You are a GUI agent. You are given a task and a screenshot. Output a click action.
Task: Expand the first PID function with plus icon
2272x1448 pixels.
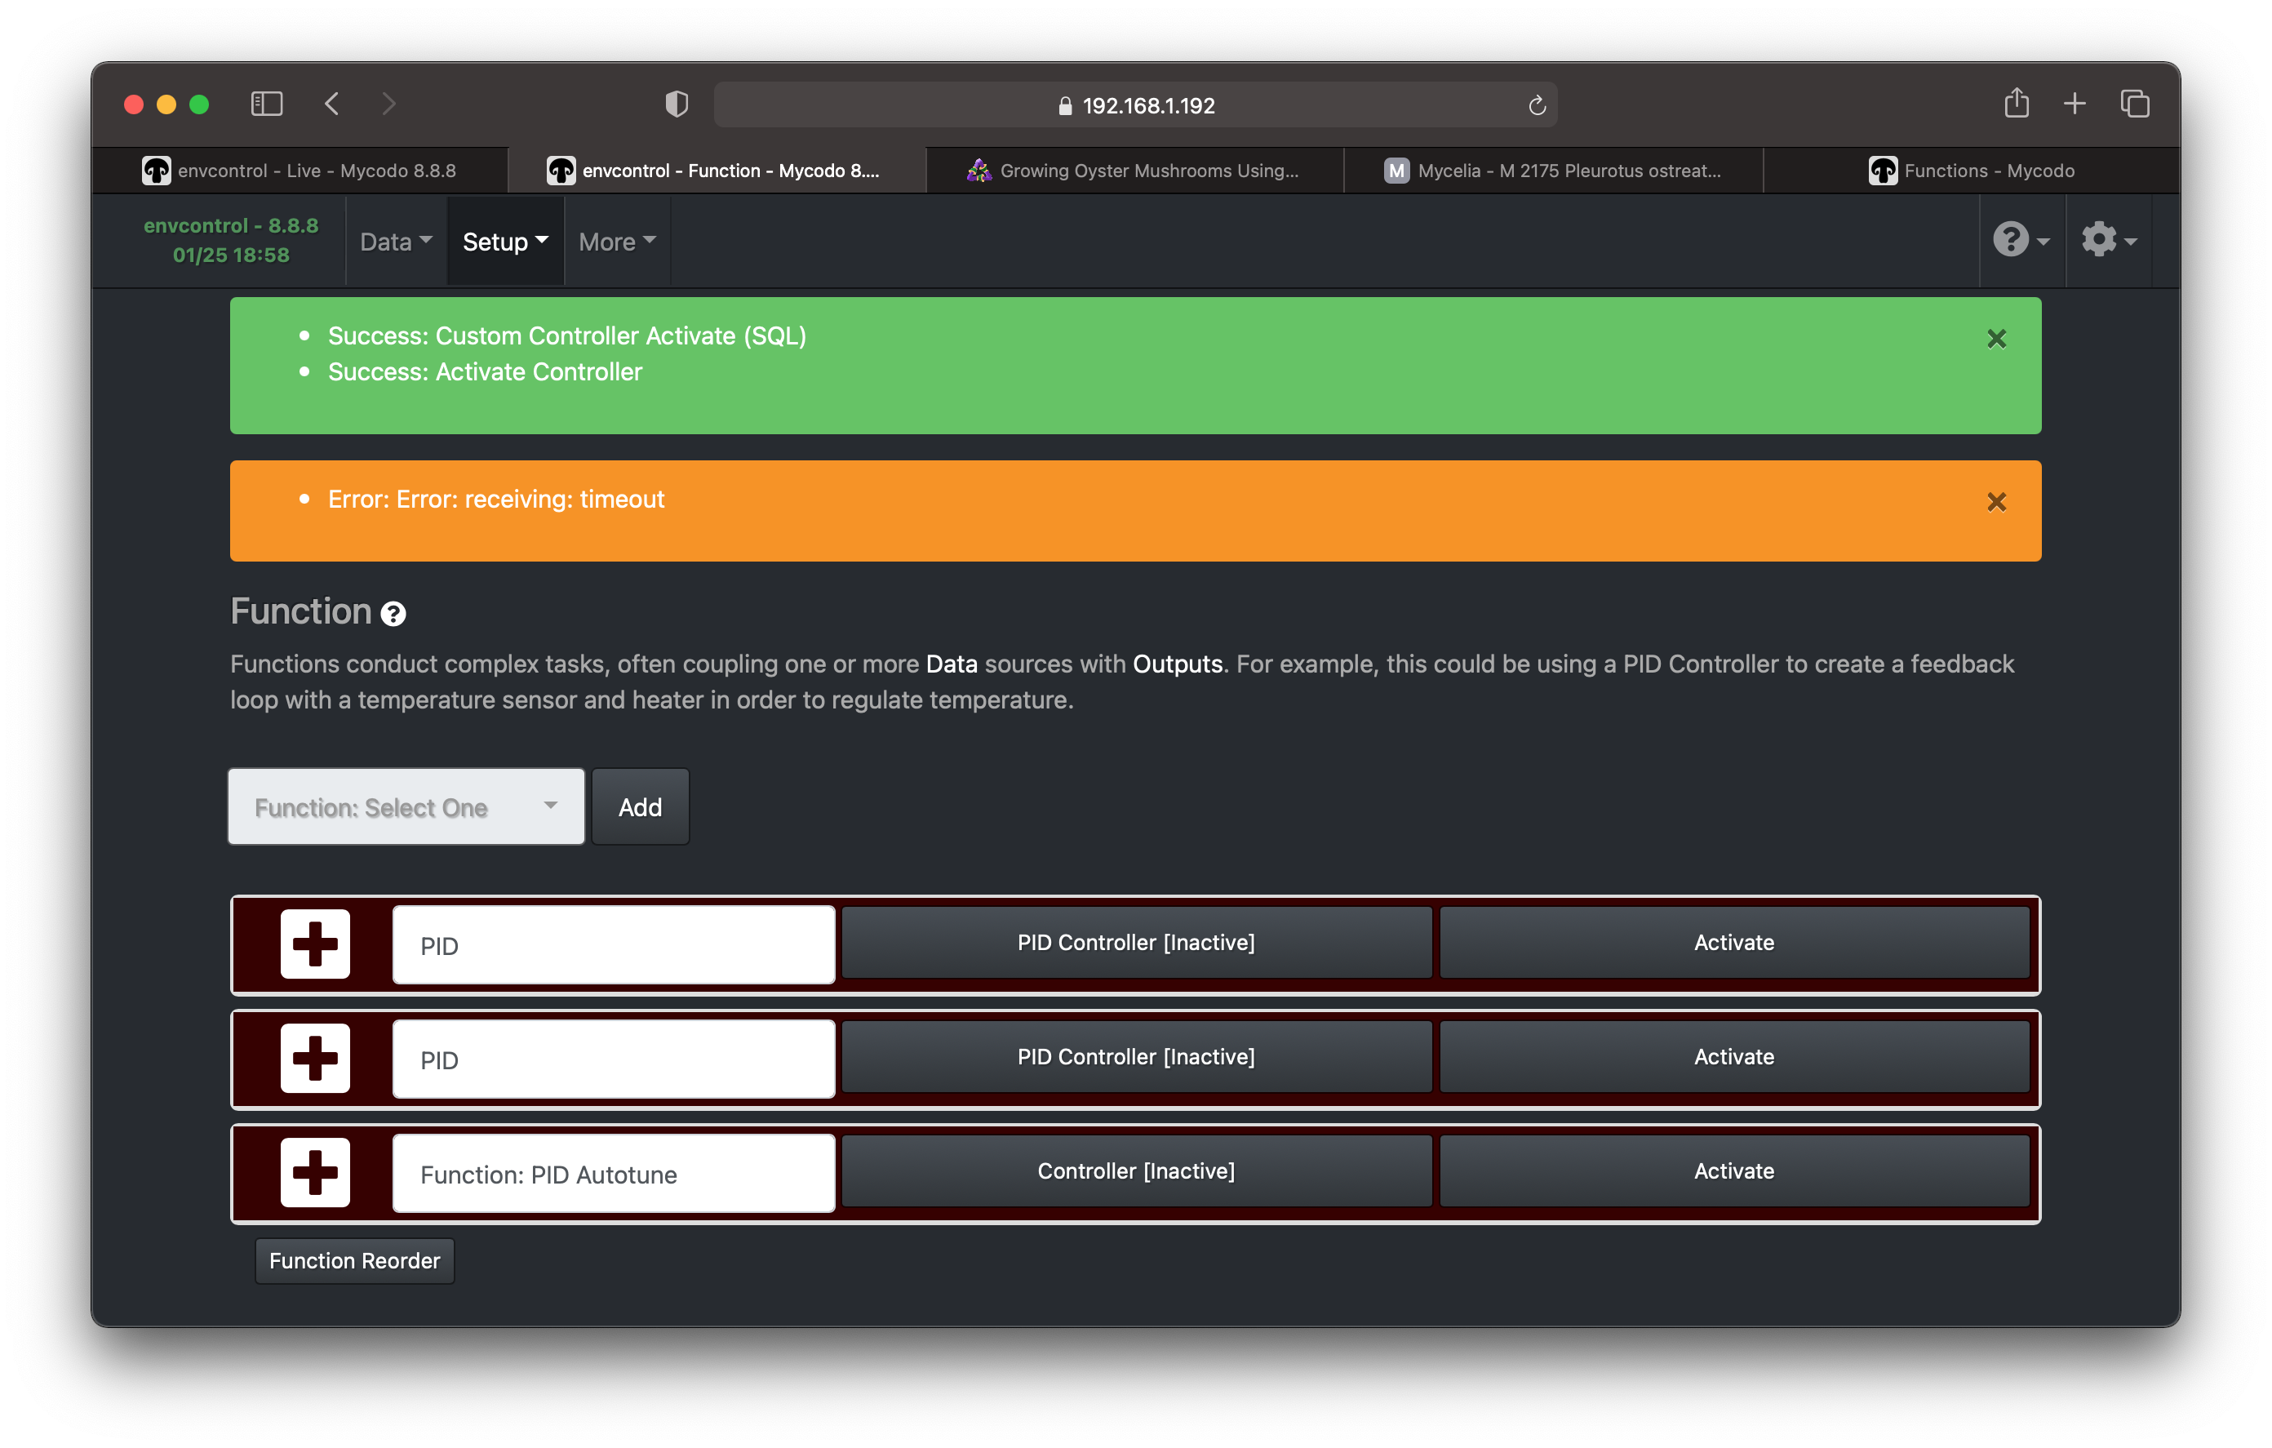(x=315, y=944)
